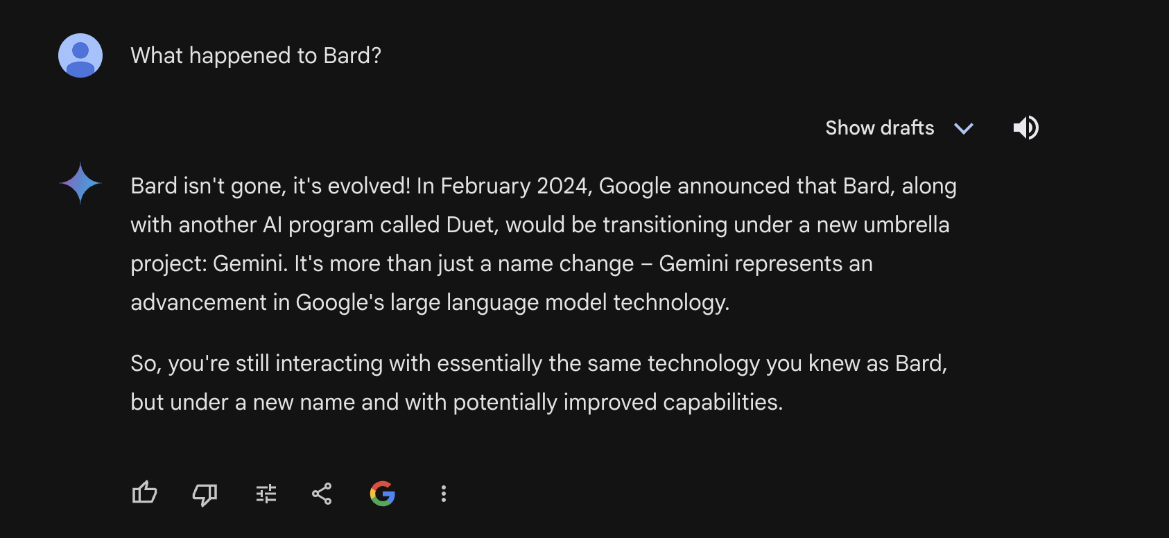Screen dimensions: 1169x538
Task: Adjust response using the tune sliders
Action: pos(266,494)
